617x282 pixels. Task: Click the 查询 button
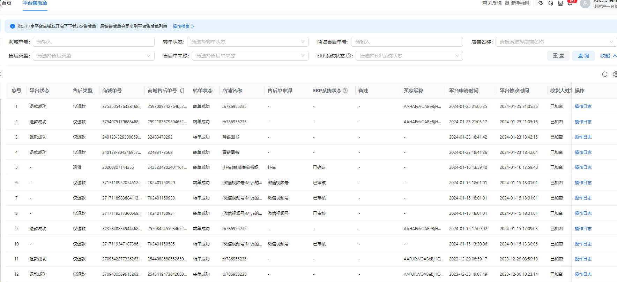[x=583, y=56]
